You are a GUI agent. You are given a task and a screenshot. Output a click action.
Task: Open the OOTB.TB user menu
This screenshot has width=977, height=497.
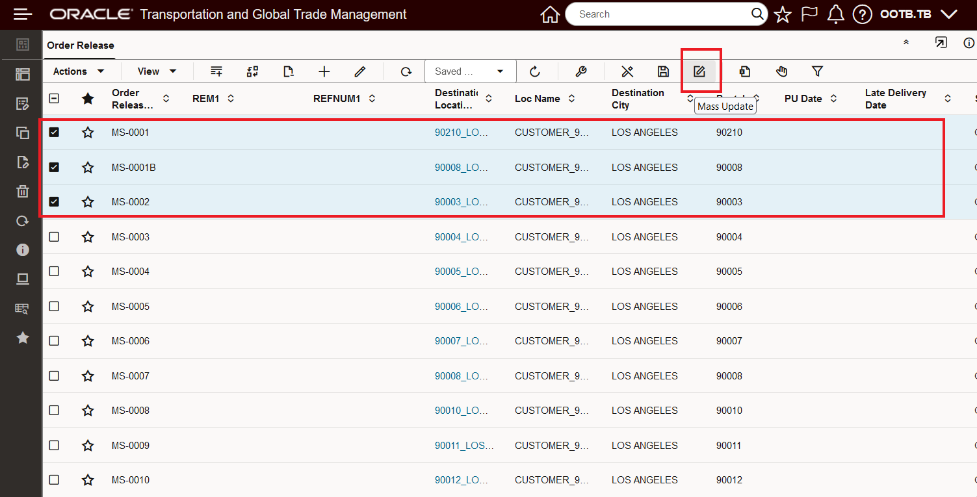[x=918, y=14]
